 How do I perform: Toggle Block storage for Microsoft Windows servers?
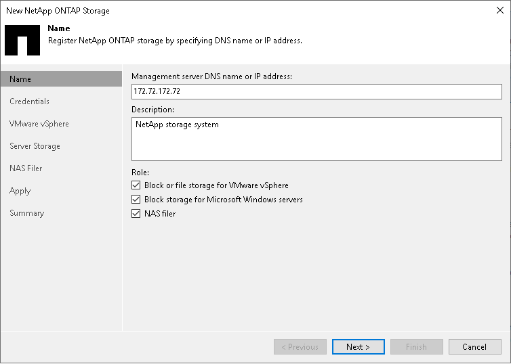pos(136,199)
